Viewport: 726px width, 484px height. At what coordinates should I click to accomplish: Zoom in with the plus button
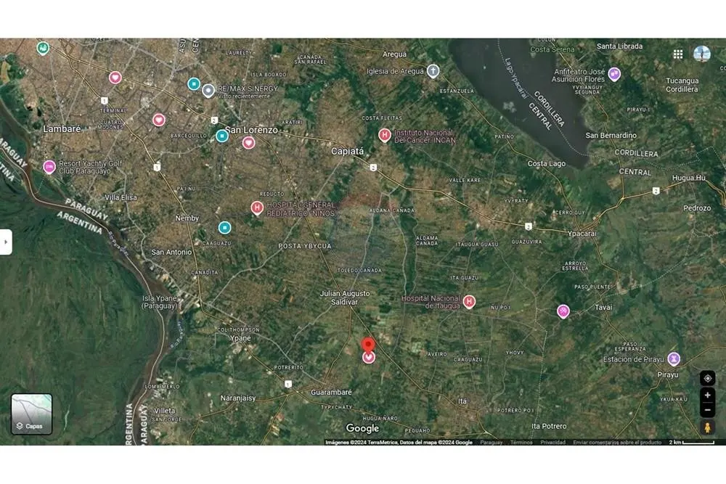pos(707,395)
